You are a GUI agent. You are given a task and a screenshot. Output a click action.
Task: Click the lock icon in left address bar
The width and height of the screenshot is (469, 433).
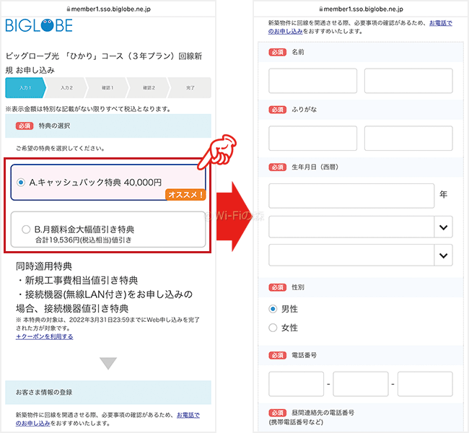[69, 9]
